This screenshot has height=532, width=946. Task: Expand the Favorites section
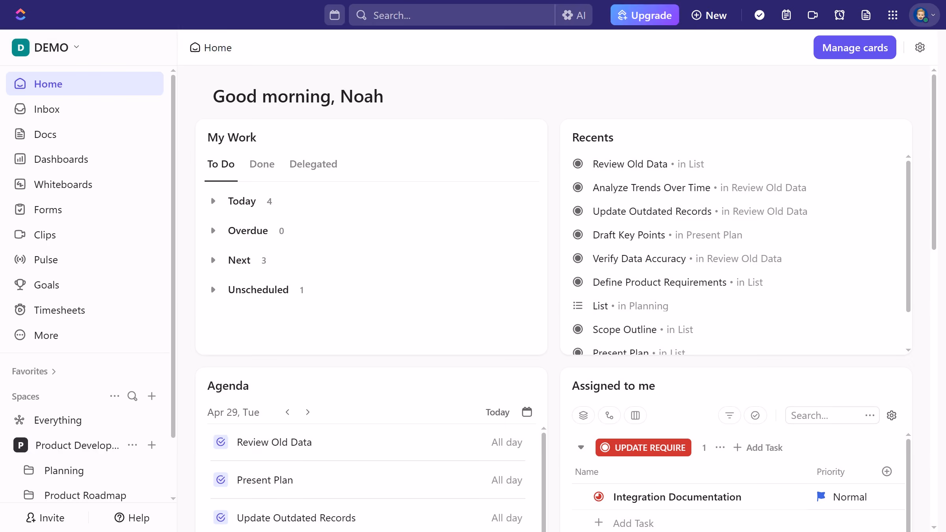(34, 371)
